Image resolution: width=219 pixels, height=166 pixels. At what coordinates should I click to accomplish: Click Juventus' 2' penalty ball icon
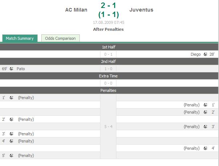click(x=205, y=112)
